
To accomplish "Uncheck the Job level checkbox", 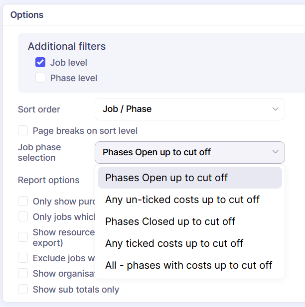I will click(40, 63).
